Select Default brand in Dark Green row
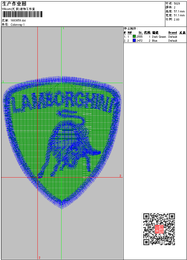187x260 pixels. click(x=173, y=37)
